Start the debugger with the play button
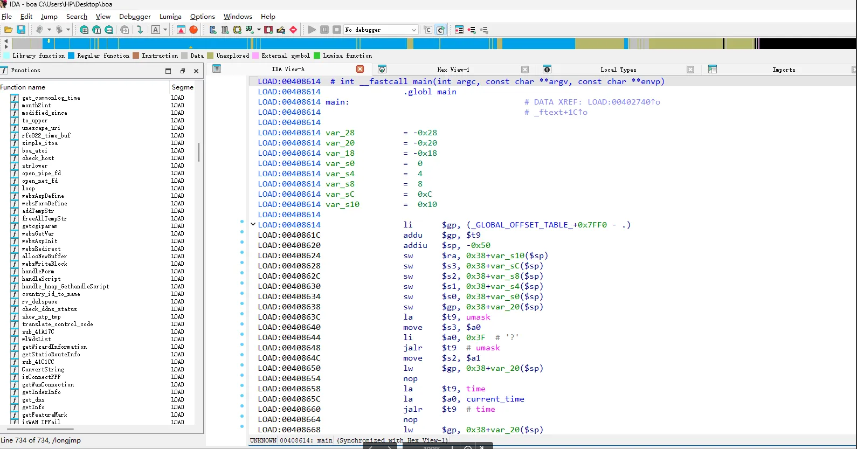Viewport: 857px width, 449px height. click(312, 30)
